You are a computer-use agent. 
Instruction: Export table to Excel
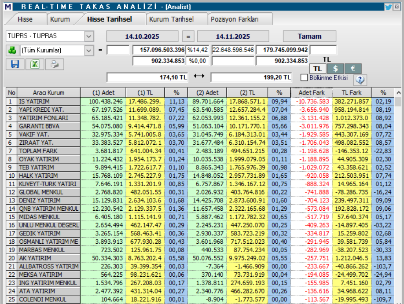click(x=35, y=64)
